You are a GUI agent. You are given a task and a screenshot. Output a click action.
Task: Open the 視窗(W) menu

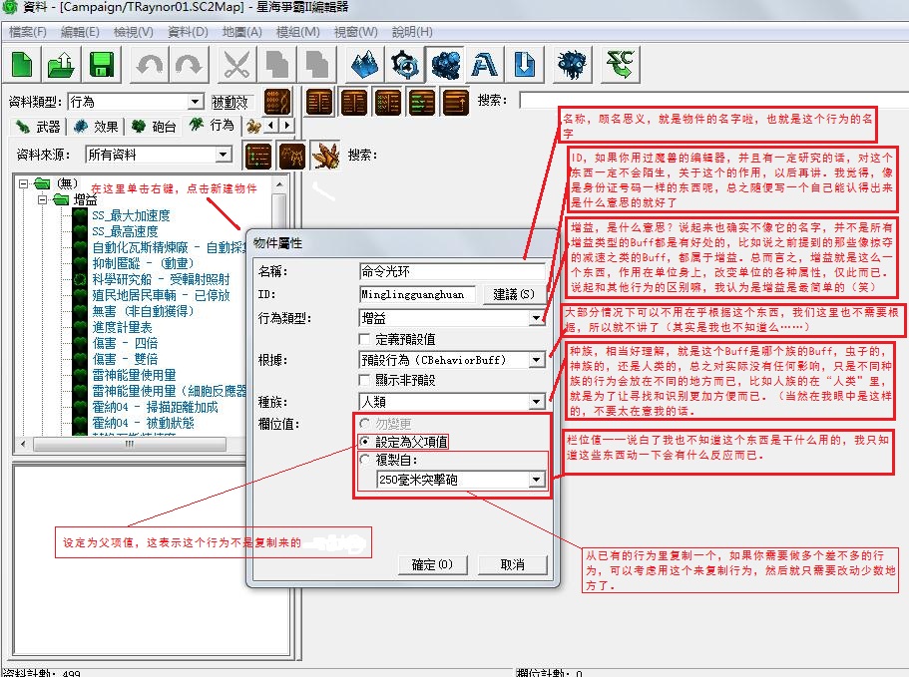click(355, 32)
